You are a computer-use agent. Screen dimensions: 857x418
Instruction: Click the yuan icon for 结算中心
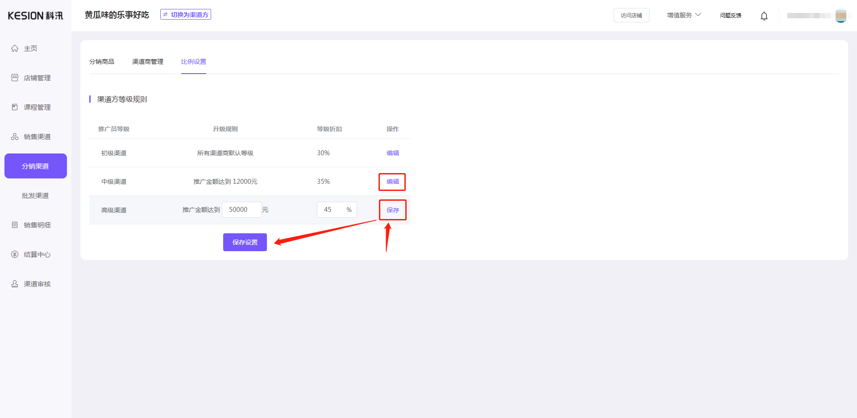pyautogui.click(x=15, y=254)
